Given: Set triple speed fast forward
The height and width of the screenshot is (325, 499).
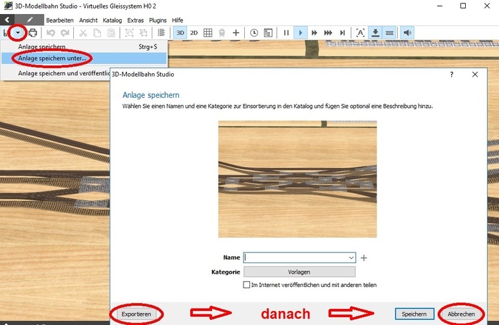Looking at the screenshot, I should pyautogui.click(x=328, y=33).
